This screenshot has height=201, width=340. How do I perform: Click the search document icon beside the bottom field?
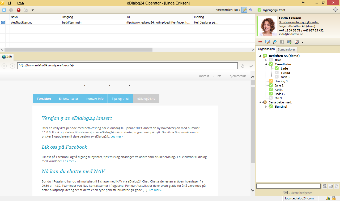click(337, 186)
